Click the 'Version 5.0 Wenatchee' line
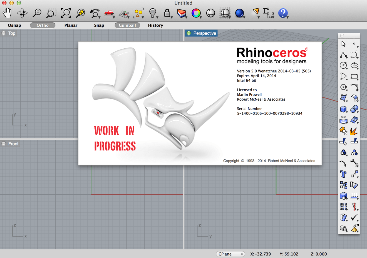 click(274, 71)
